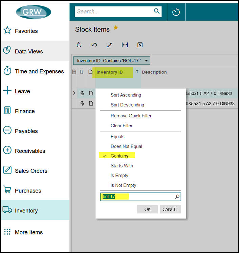The image size is (239, 253).
Task: Expand the first grid row arrow
Action: (74, 93)
